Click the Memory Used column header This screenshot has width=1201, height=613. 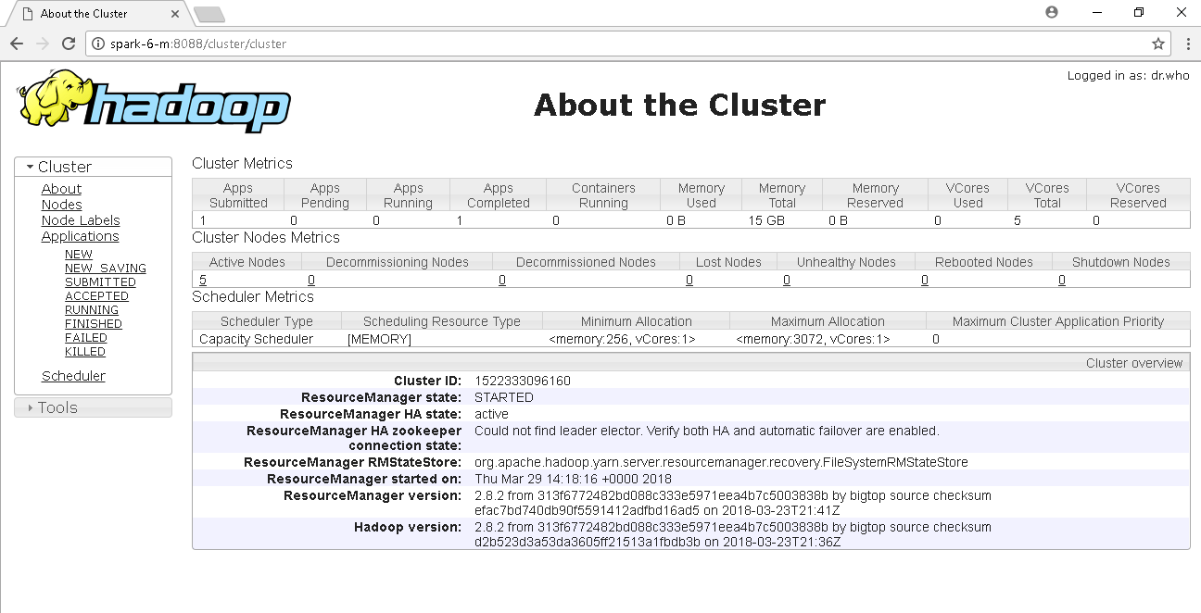[702, 195]
